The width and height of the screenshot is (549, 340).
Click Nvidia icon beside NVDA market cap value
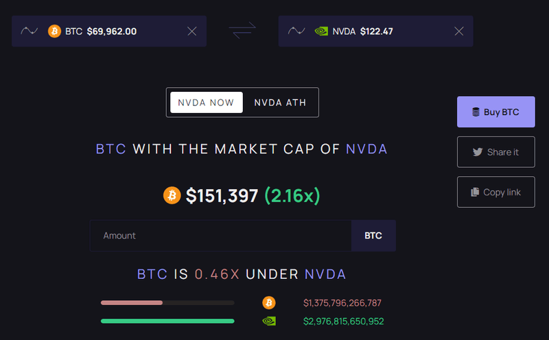click(x=269, y=321)
